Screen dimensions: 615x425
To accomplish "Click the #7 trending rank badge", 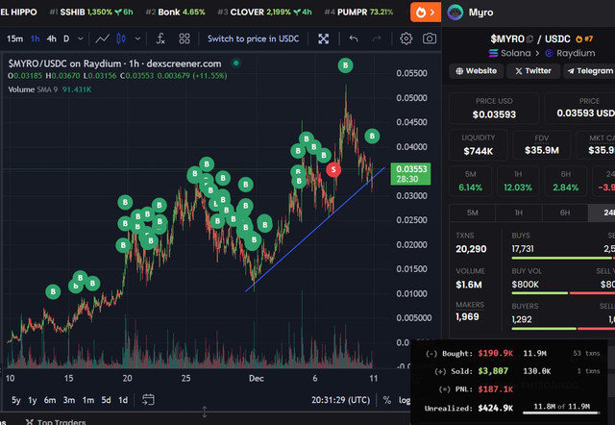I will (584, 38).
